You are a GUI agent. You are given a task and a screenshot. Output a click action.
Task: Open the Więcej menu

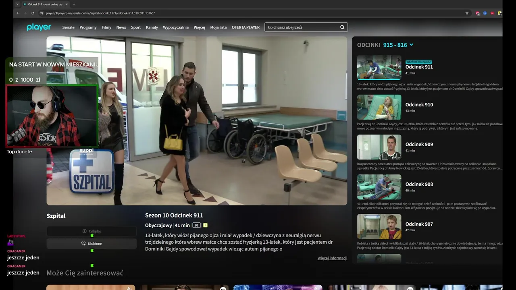(199, 27)
